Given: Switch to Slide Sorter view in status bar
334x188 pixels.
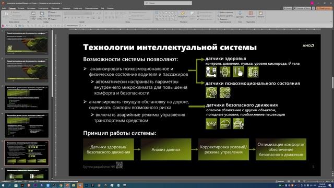Looking at the screenshot, I should tap(293, 181).
